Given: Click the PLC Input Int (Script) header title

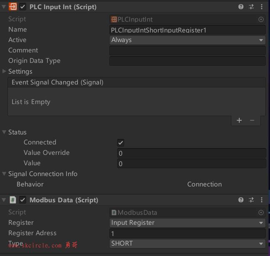Looking at the screenshot, I should coord(63,7).
